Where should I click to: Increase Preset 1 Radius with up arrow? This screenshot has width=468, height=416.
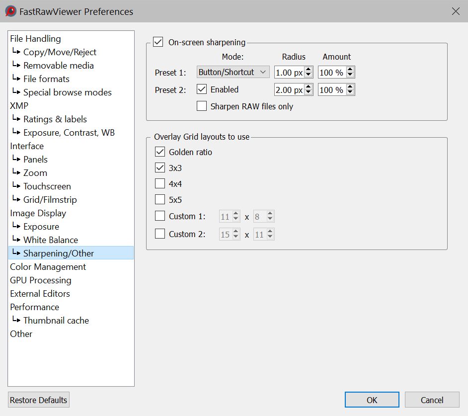coord(309,70)
